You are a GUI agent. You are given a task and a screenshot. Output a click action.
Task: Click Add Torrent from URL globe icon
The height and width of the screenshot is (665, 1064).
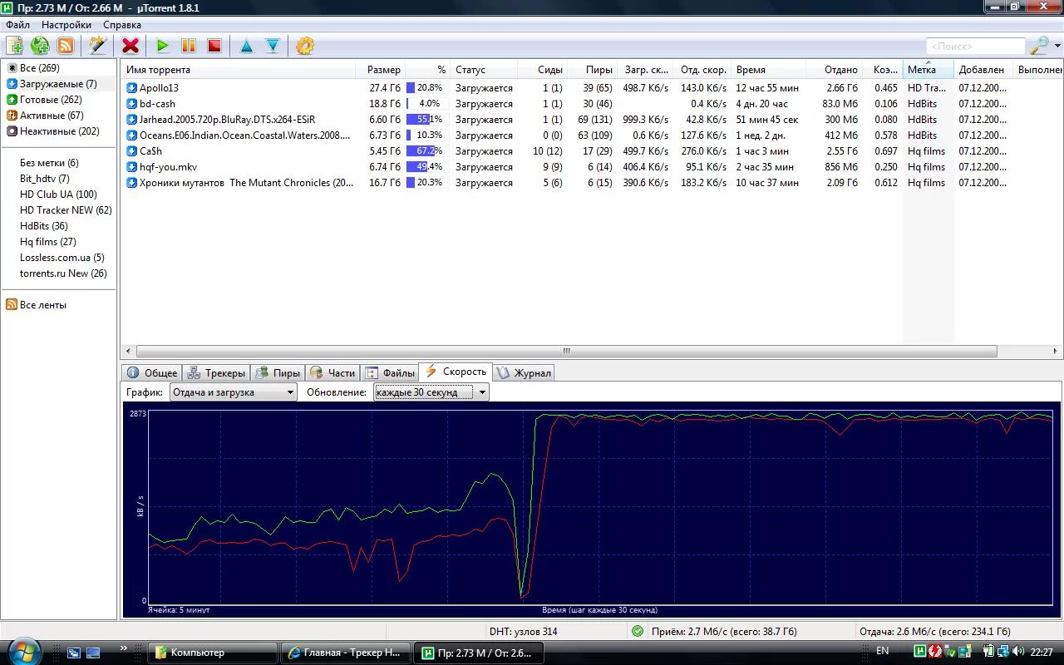point(40,46)
